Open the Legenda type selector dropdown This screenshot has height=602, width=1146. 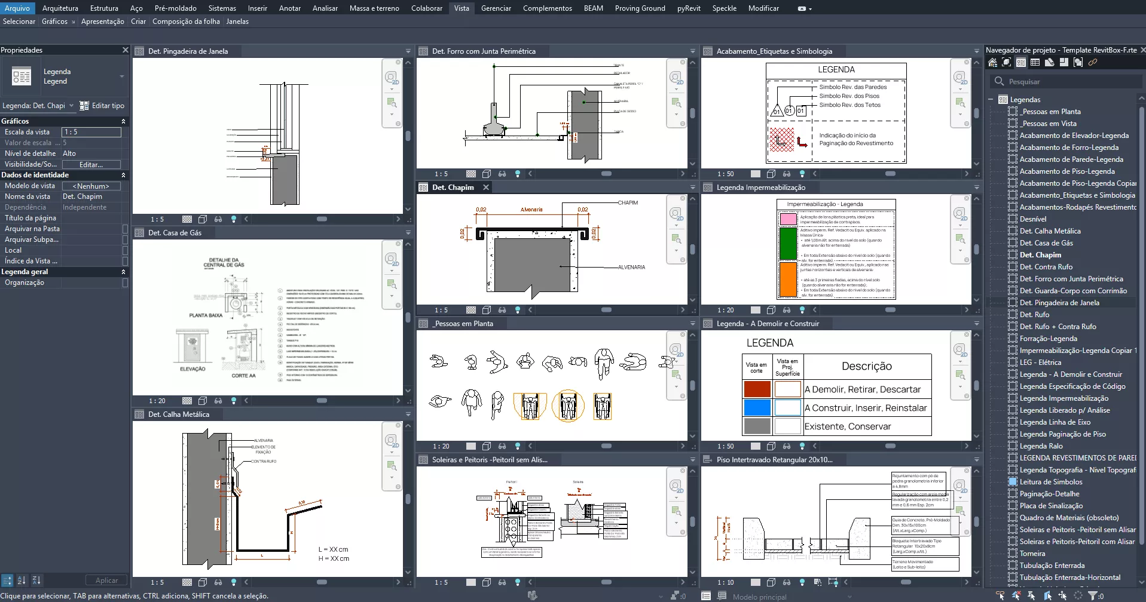coord(122,76)
